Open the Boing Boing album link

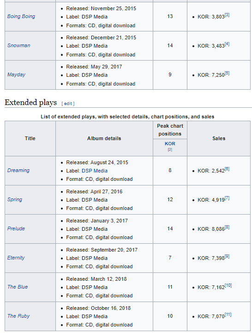pos(21,16)
